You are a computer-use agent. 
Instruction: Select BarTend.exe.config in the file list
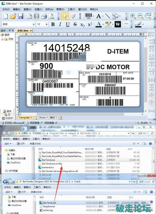(52, 163)
